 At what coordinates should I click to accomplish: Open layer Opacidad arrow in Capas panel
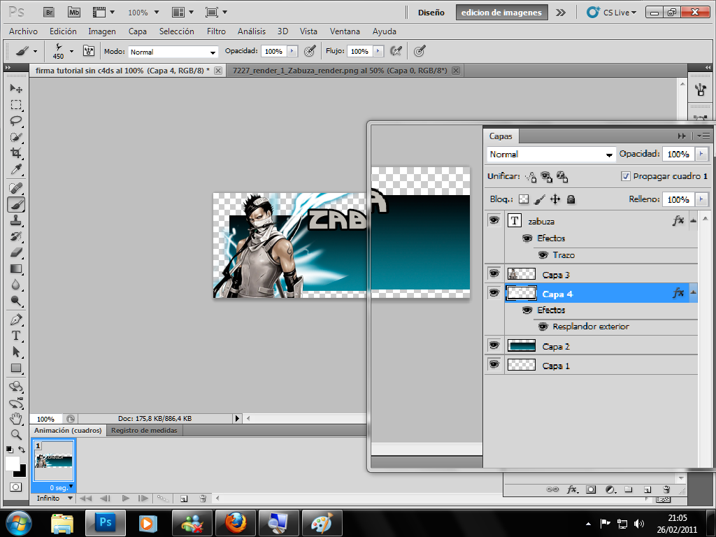701,154
